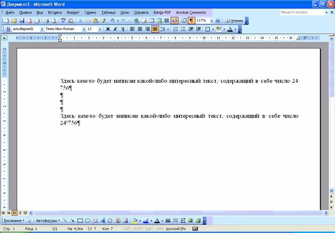The width and height of the screenshot is (335, 233).
Task: Open the Правка menu
Action: (25, 12)
